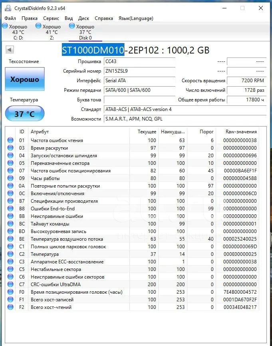This screenshot has width=272, height=346.
Task: Select the Температура воздушного потока attribute name
Action: [67, 239]
